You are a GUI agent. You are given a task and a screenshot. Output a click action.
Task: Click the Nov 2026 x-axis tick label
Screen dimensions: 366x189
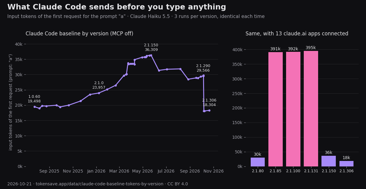(x=213, y=171)
